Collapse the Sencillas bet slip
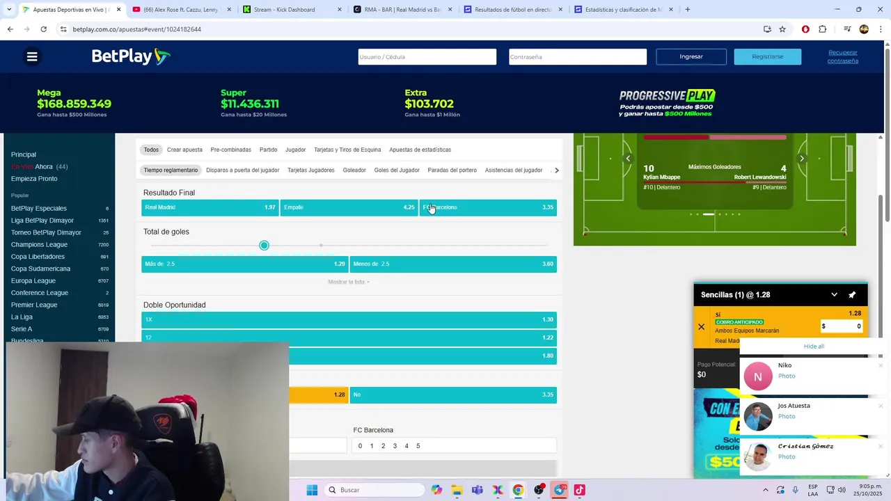 point(834,295)
